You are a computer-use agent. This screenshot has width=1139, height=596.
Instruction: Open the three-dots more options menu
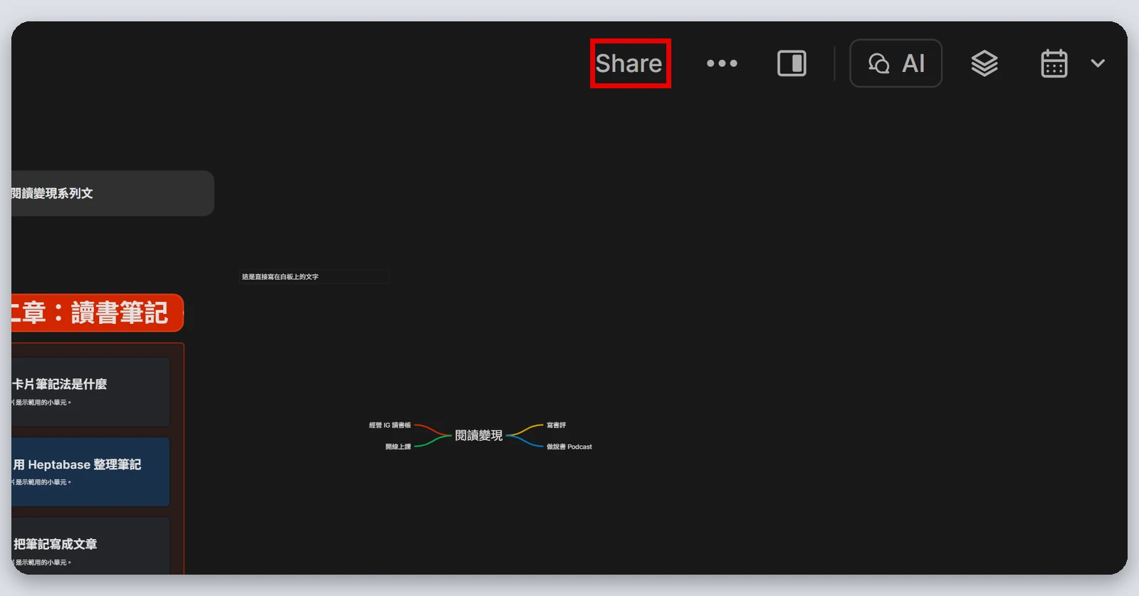click(722, 63)
